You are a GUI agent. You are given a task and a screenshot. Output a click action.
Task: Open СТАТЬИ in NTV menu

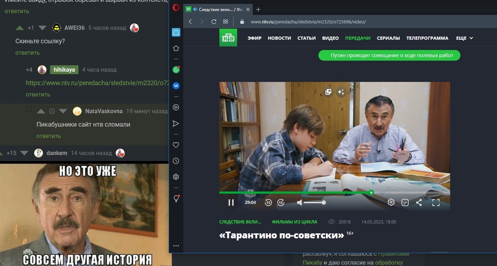pyautogui.click(x=307, y=38)
